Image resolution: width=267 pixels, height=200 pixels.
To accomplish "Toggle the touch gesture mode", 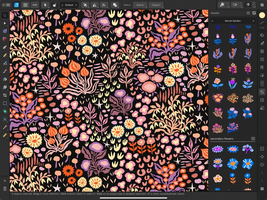I will click(x=54, y=5).
